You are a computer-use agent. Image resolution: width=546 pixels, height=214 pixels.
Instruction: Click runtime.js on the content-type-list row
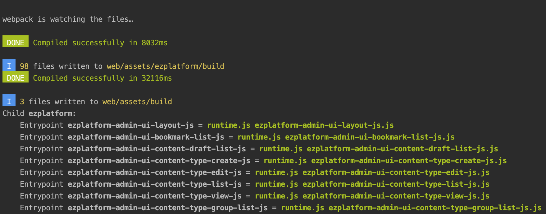click(276, 184)
